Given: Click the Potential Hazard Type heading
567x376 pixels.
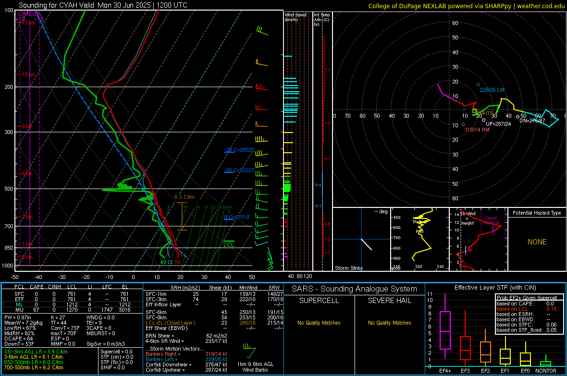Looking at the screenshot, I should click(537, 213).
